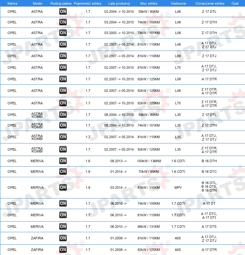This screenshot has height=255, width=245.
Task: Click the Model column header
Action: [x=37, y=3]
